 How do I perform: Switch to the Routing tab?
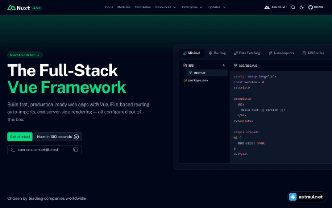[x=217, y=53]
